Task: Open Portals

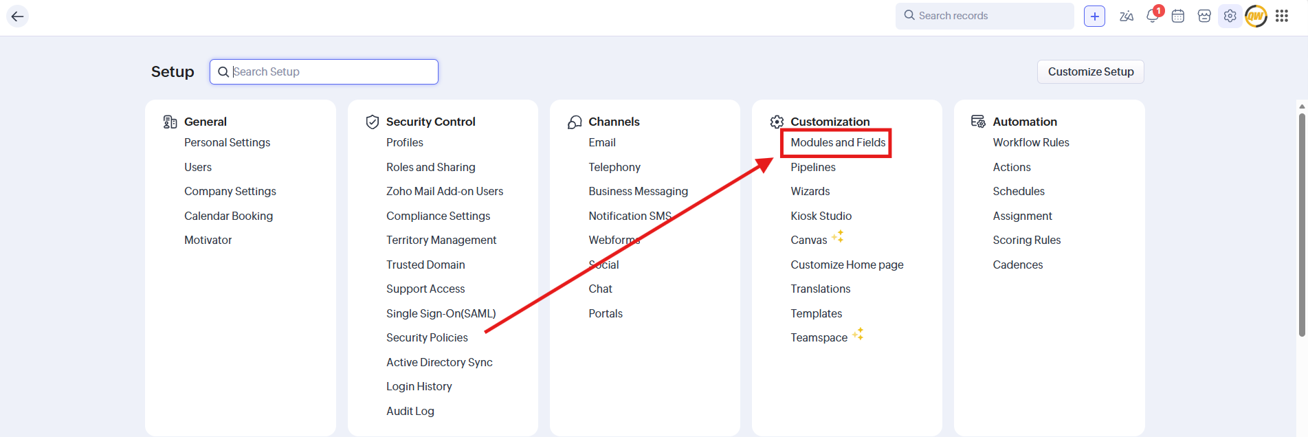Action: coord(606,313)
